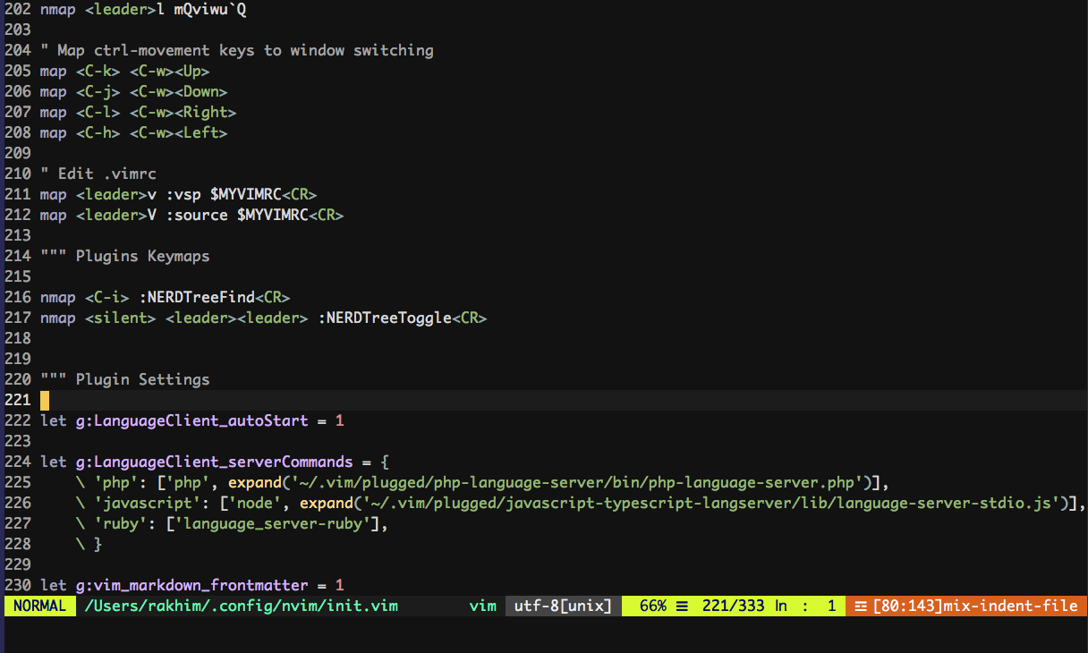1088x653 pixels.
Task: Click line number 202 in the gutter
Action: (18, 9)
